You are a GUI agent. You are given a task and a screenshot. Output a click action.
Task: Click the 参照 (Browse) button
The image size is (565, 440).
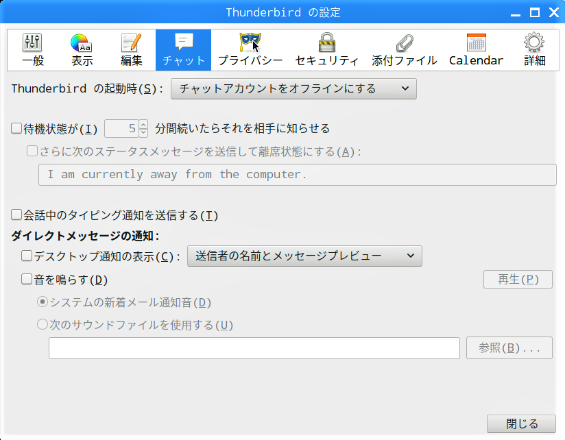coord(509,348)
